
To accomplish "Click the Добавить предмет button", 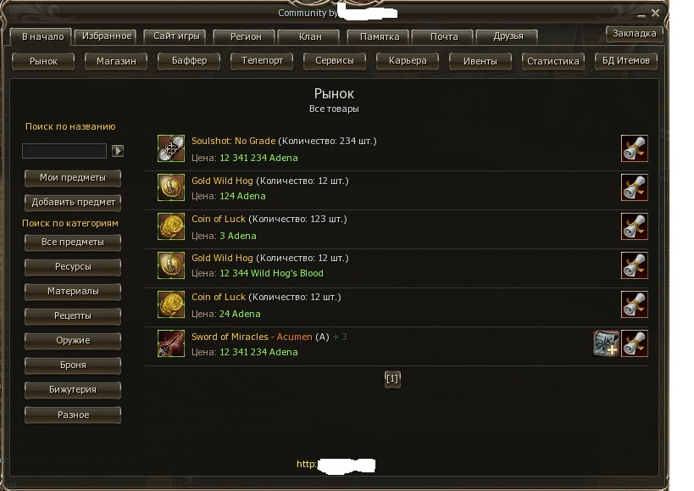I will coord(73,203).
